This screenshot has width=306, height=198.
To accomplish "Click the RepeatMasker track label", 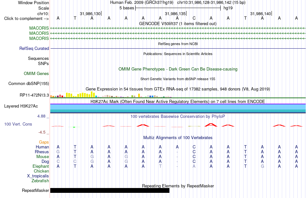I will coord(35,190).
